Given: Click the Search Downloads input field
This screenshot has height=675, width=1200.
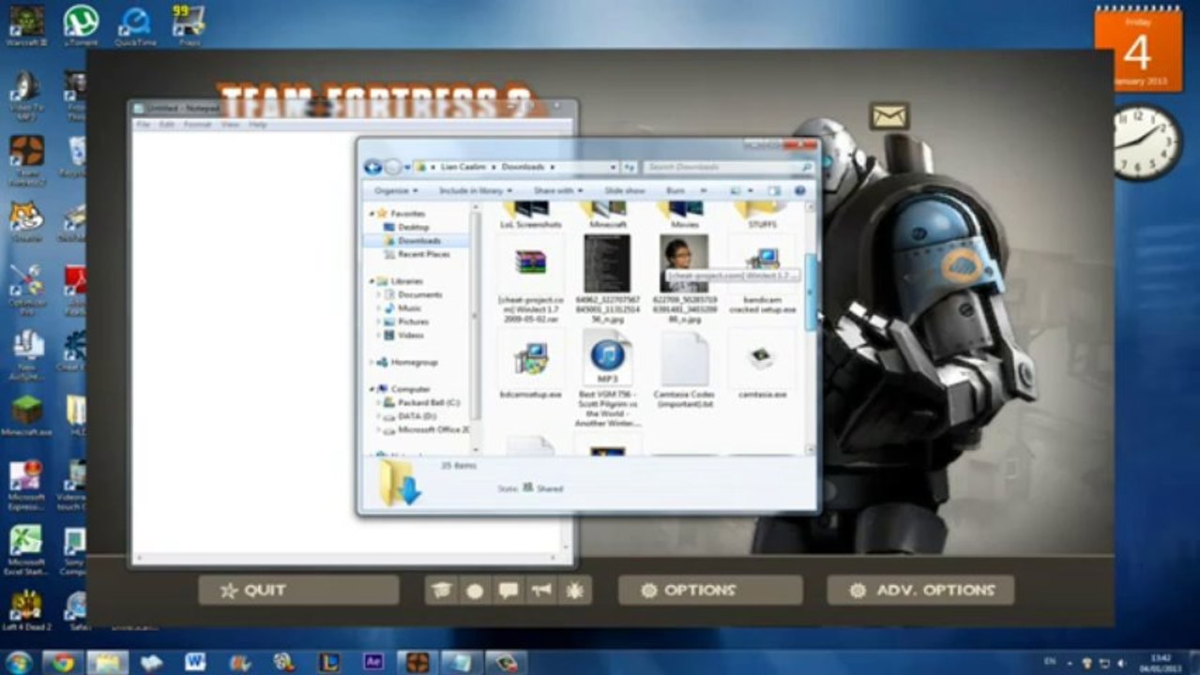Looking at the screenshot, I should click(x=721, y=167).
